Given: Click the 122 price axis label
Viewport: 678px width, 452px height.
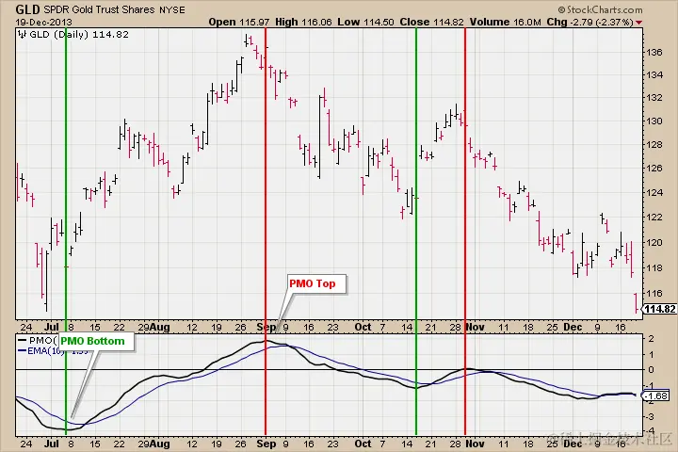Looking at the screenshot, I should pos(654,218).
